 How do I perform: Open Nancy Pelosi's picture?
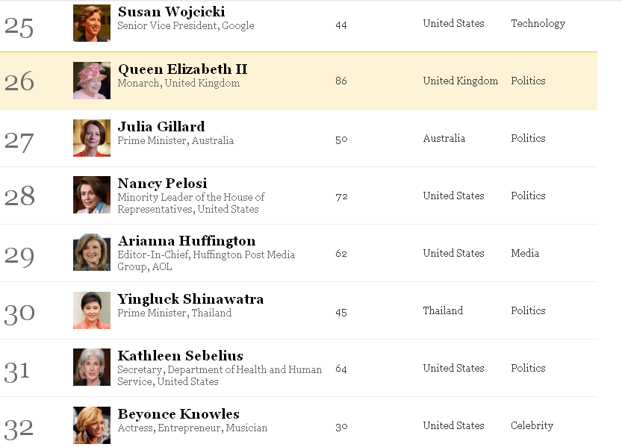(x=92, y=195)
